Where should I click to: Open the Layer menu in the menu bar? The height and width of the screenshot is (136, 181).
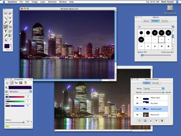coord(42,2)
